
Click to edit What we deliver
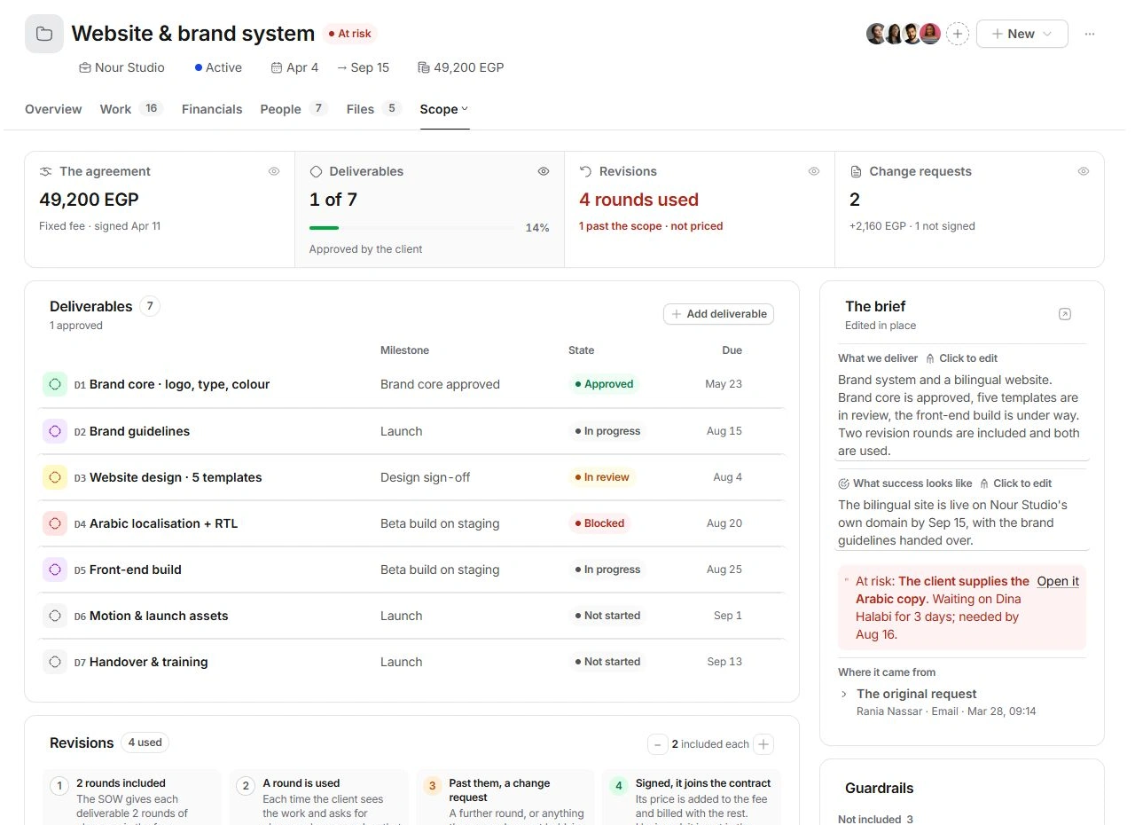point(962,358)
